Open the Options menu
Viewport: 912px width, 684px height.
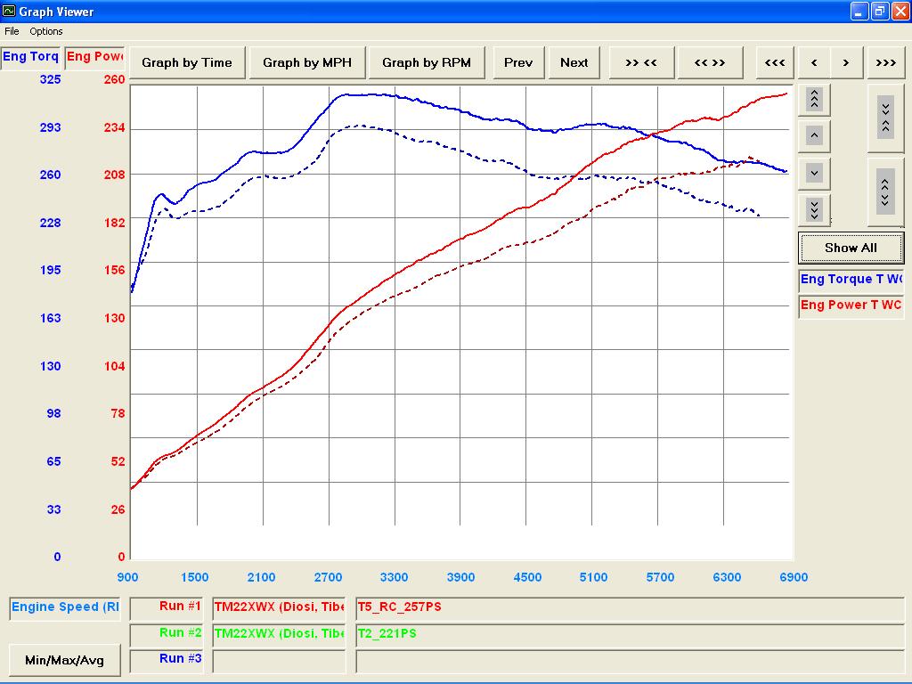(46, 31)
